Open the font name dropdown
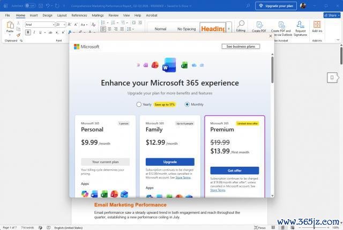This screenshot has width=343, height=230. point(54,25)
